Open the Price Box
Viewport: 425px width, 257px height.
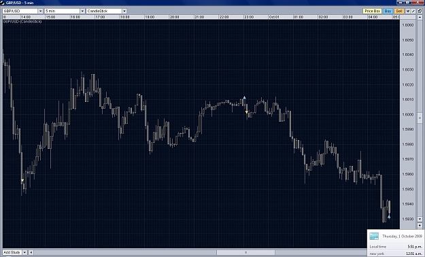pyautogui.click(x=372, y=11)
